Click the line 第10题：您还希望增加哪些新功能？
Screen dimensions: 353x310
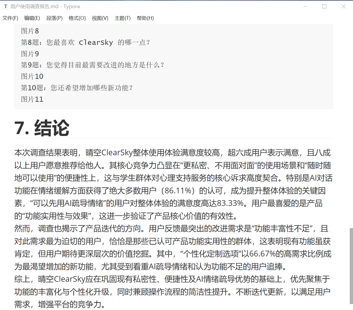pos(77,88)
